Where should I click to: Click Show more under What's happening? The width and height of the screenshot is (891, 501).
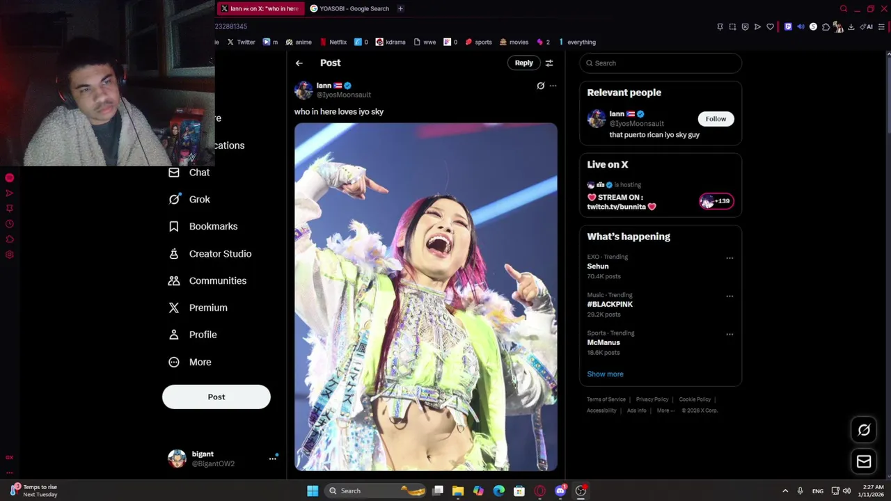[605, 374]
